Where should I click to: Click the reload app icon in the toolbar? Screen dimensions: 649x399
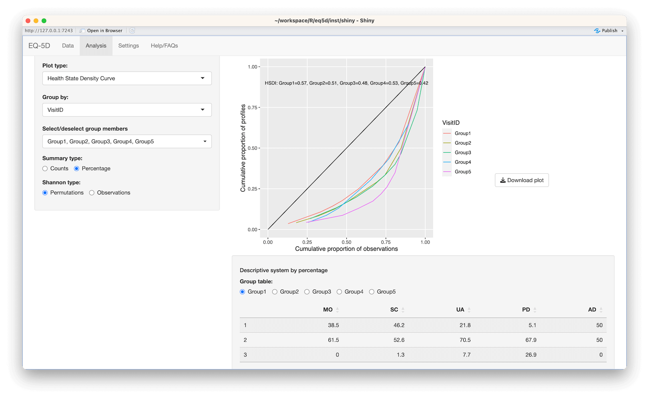pos(132,30)
